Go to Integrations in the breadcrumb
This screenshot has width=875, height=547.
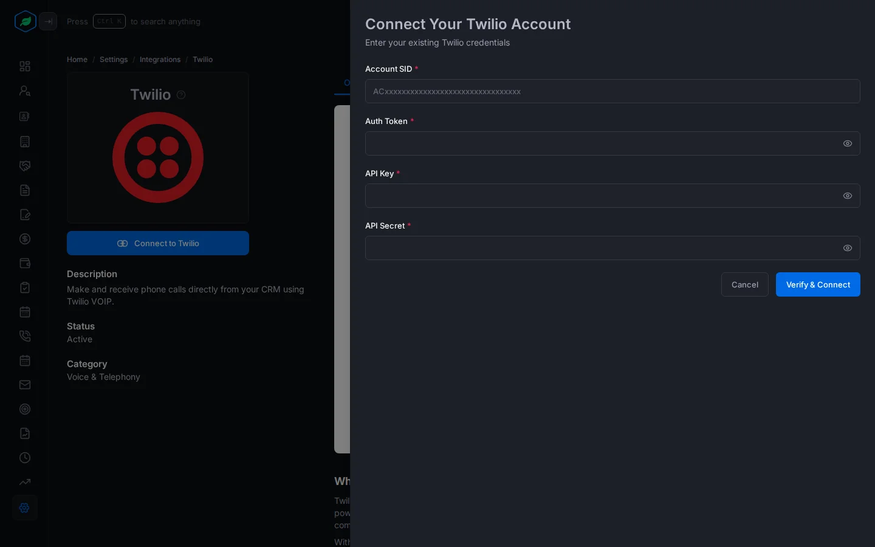pyautogui.click(x=160, y=60)
